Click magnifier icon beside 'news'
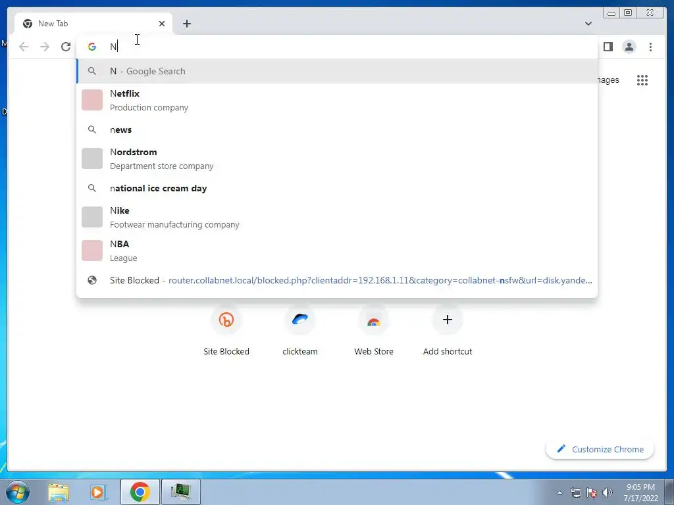The height and width of the screenshot is (505, 674). click(92, 130)
